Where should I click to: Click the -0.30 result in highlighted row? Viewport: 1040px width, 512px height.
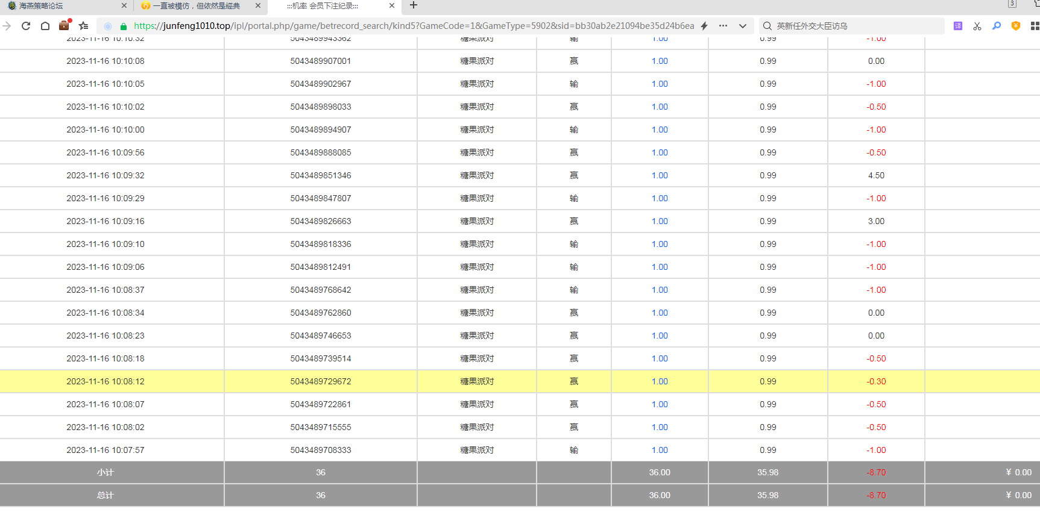click(x=876, y=381)
